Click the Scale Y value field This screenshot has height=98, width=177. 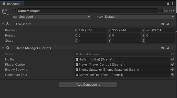point(126,41)
